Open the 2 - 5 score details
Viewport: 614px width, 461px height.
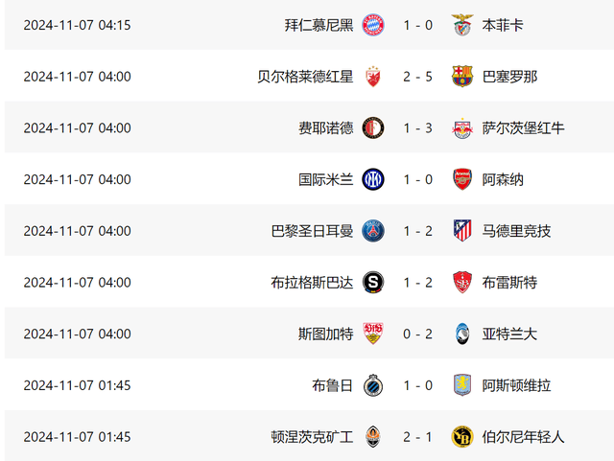[x=418, y=77]
